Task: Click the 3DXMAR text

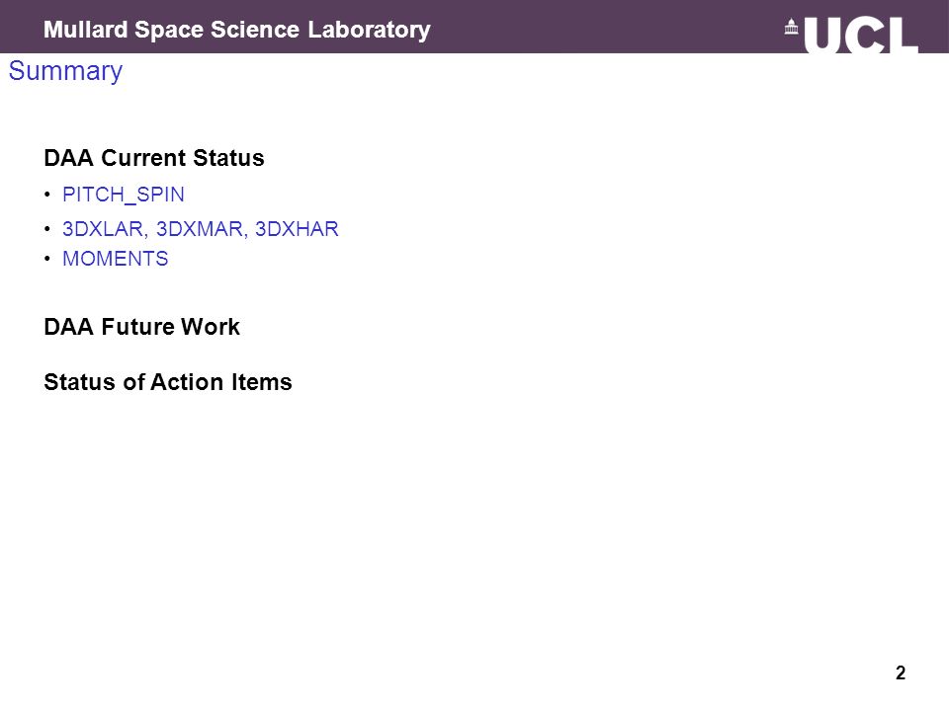Action: (201, 229)
